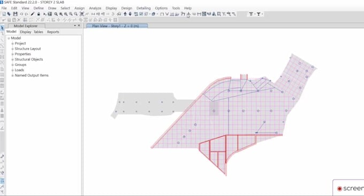Click the pan/refresh view icon after the zoom magnifiers
Image resolution: width=364 pixels, height=196 pixels.
(x=82, y=14)
